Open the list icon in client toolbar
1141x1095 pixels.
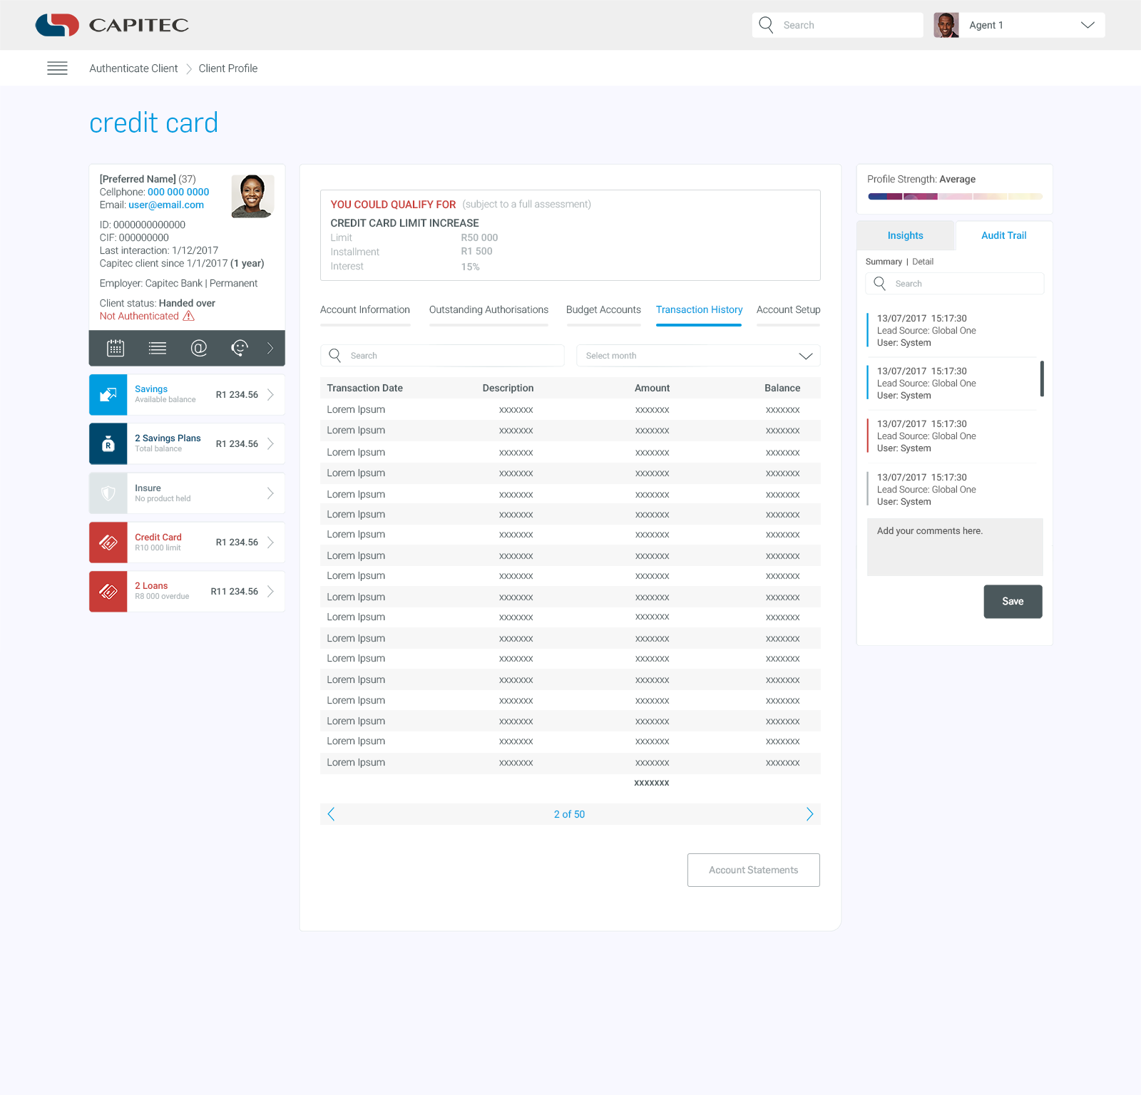pos(158,348)
